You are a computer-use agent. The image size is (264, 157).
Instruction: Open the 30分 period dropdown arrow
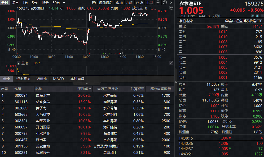click(x=63, y=3)
